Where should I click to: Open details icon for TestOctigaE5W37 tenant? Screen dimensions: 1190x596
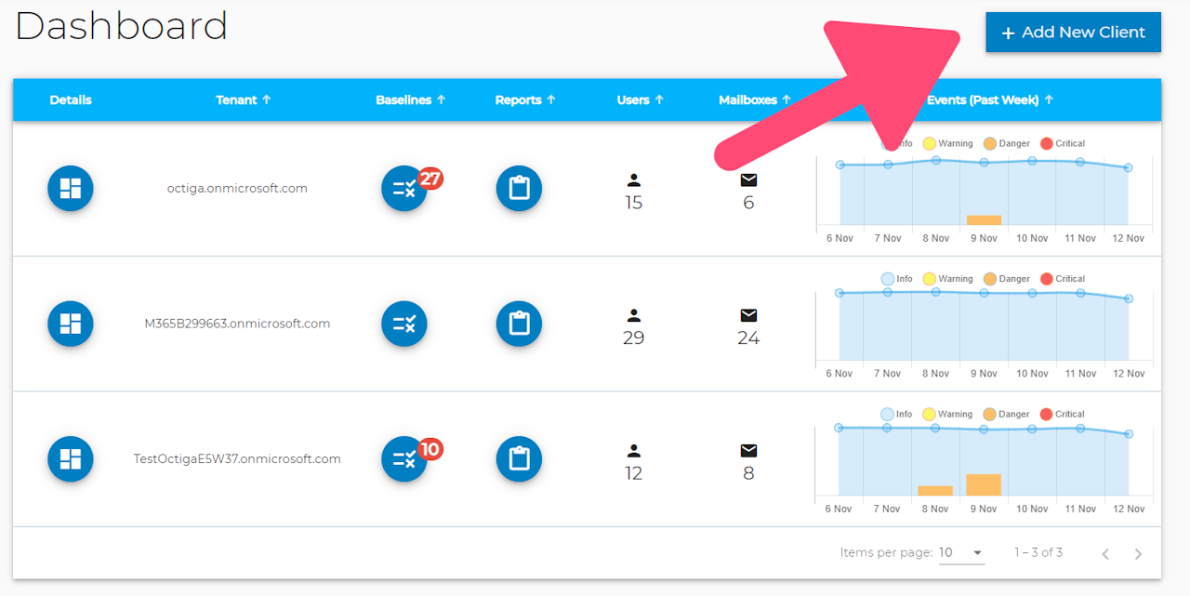(x=71, y=459)
